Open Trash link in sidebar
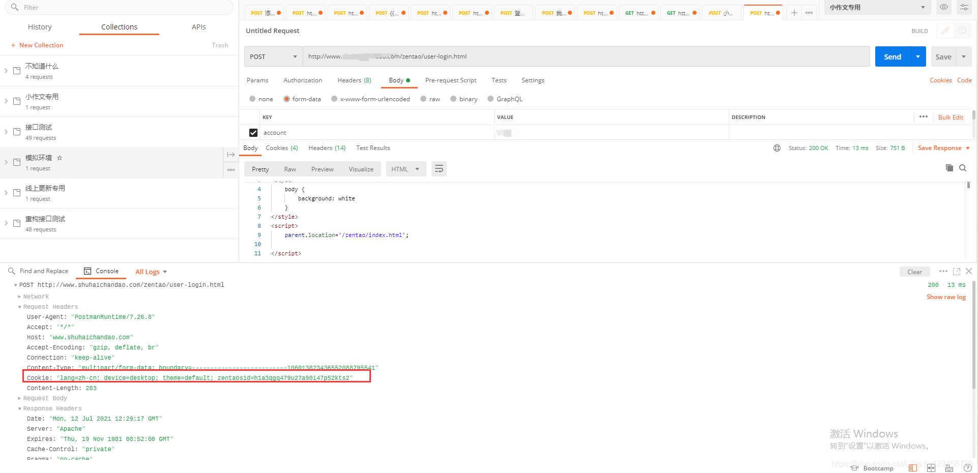Image resolution: width=978 pixels, height=473 pixels. pyautogui.click(x=220, y=45)
